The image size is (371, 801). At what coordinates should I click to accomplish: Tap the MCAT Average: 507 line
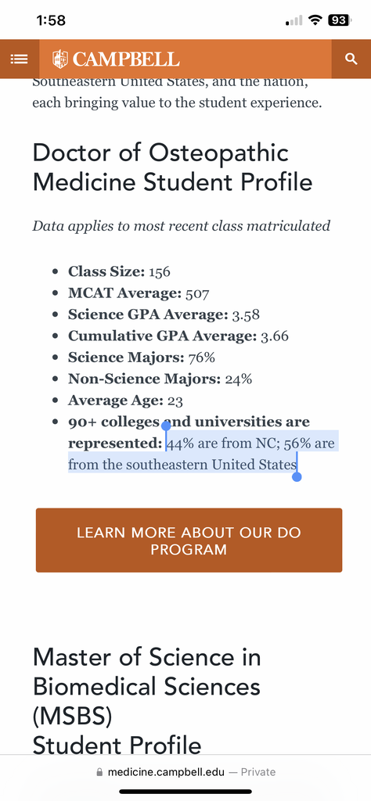[x=139, y=293]
